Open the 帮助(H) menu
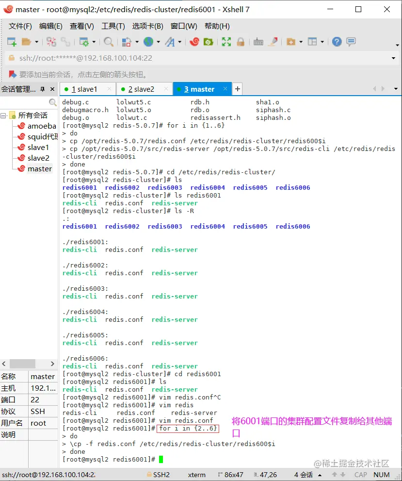 pos(217,26)
